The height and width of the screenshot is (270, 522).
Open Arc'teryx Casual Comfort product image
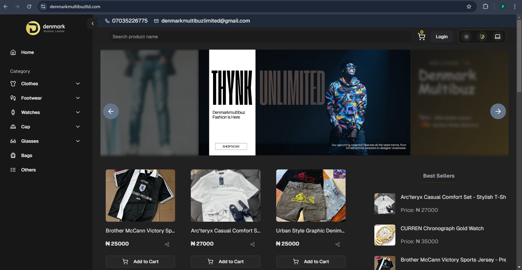coord(225,196)
